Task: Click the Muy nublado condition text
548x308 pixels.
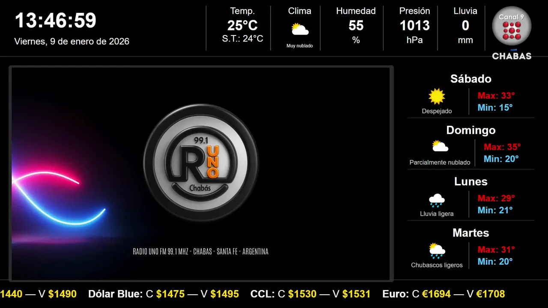Action: pyautogui.click(x=300, y=46)
